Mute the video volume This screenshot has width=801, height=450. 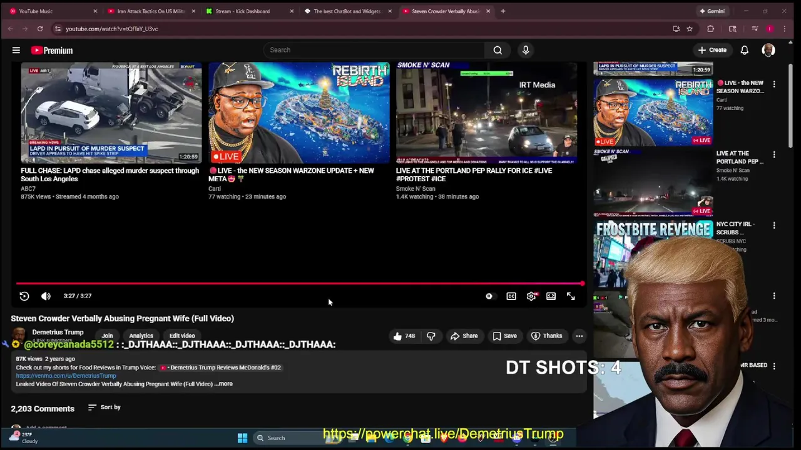tap(46, 296)
